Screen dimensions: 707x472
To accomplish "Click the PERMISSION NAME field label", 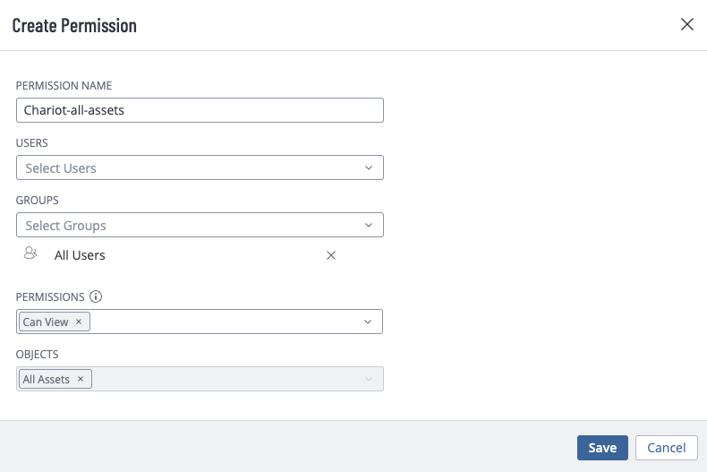I will coord(64,86).
